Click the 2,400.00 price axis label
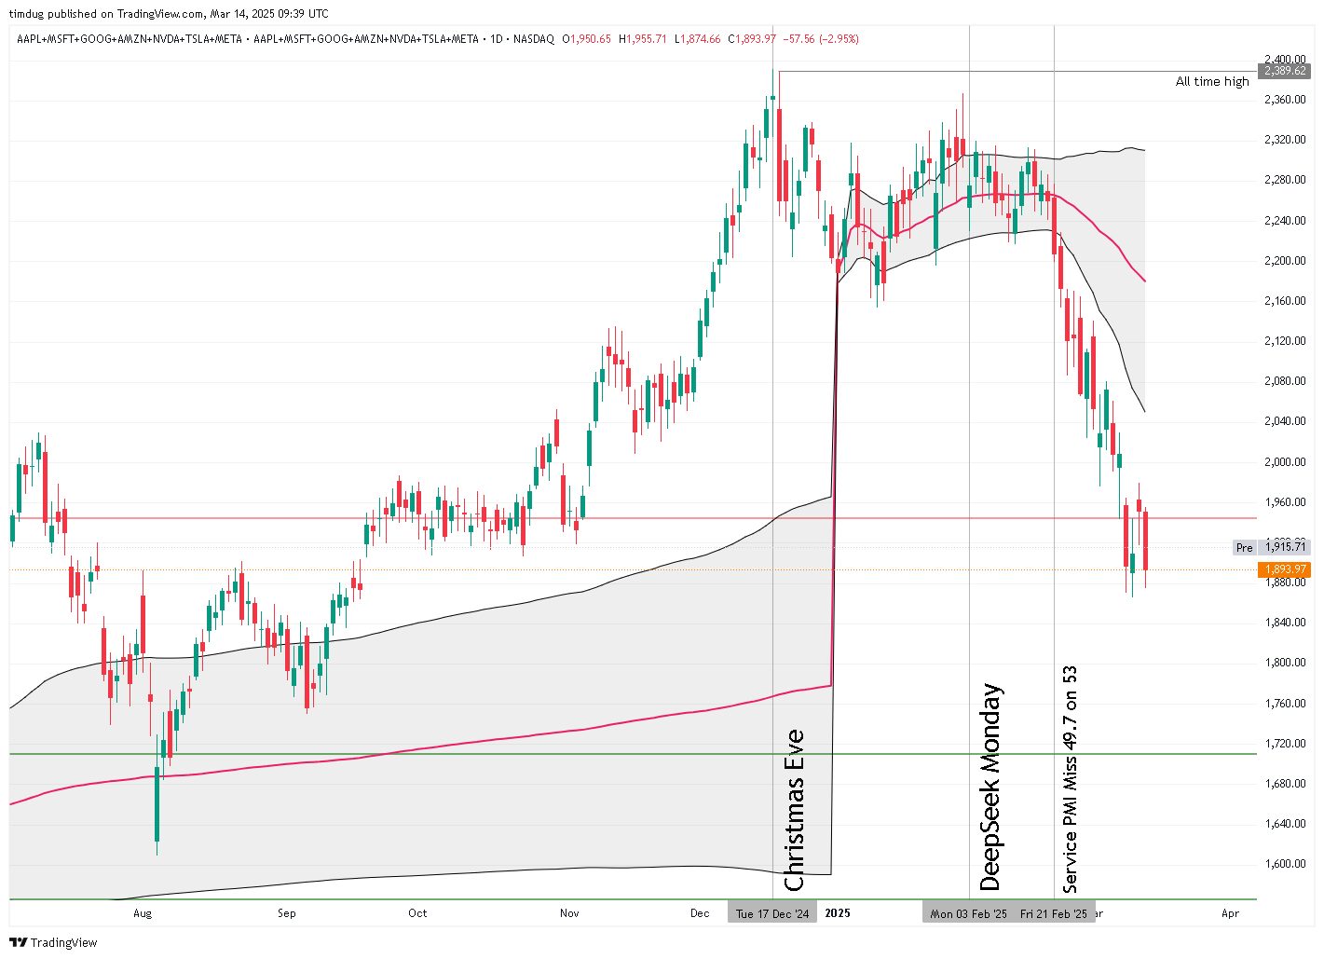Screen dimensions: 1324x959 [x=1285, y=59]
